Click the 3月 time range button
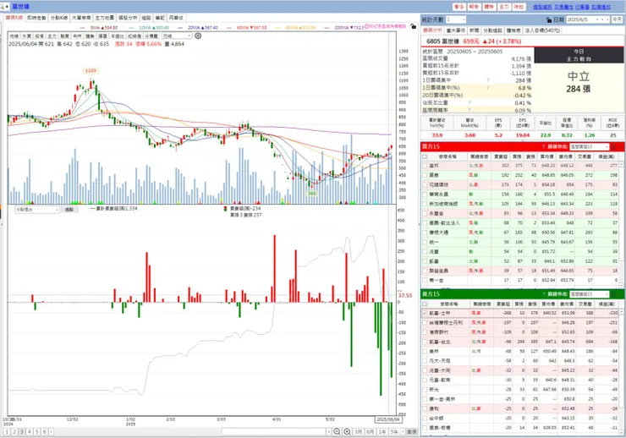Viewport: 626px width, 438px height. click(x=358, y=431)
